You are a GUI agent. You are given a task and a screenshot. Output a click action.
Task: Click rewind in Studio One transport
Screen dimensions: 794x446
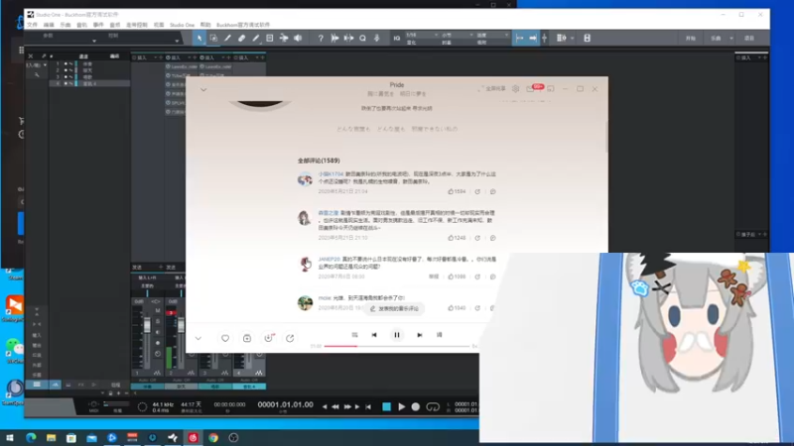click(335, 406)
